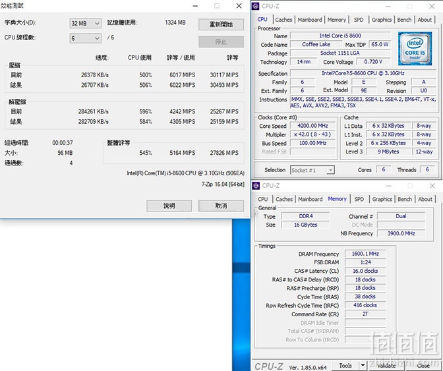Minimize the 7-Zip benchmark window
Viewport: 443px width, 371px height.
click(x=195, y=6)
